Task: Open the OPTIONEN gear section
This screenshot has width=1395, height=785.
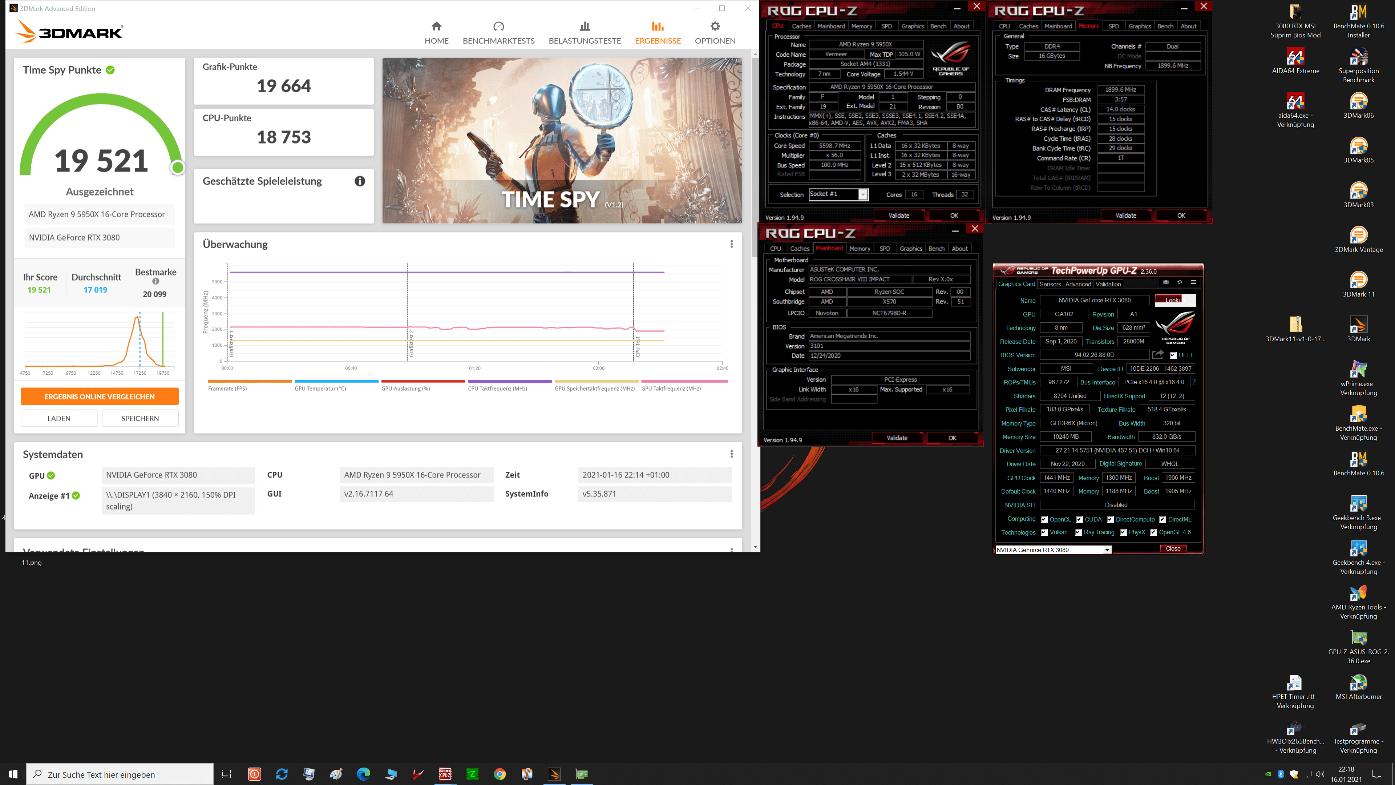Action: point(715,32)
